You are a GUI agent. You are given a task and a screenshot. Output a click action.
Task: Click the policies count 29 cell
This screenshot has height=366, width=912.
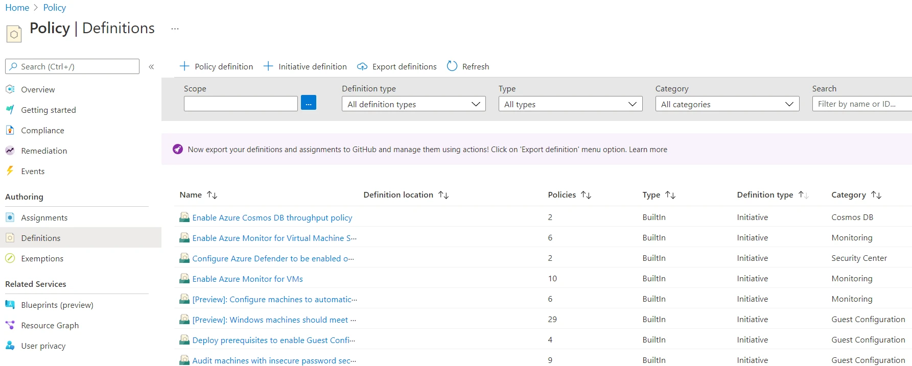[552, 319]
